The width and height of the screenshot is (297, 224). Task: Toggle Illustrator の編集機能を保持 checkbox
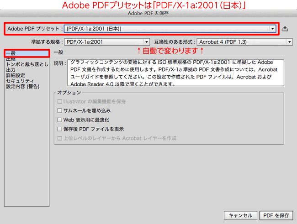point(60,102)
